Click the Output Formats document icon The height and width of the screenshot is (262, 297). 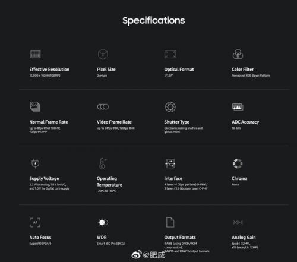point(170,222)
